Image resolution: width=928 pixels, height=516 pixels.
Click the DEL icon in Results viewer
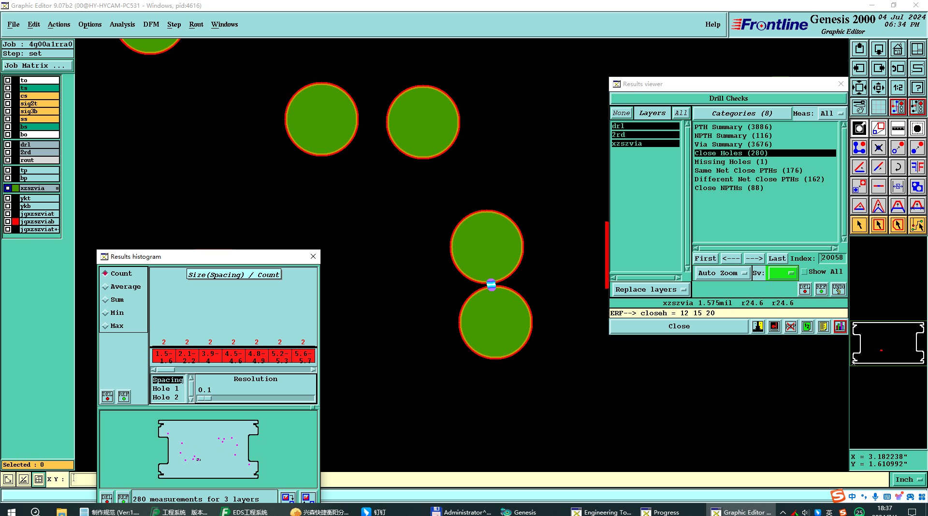click(805, 289)
